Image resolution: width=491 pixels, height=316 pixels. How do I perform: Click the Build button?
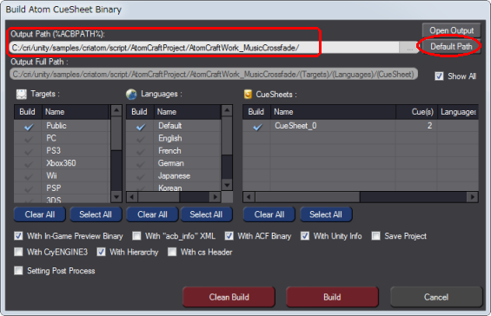pyautogui.click(x=332, y=297)
